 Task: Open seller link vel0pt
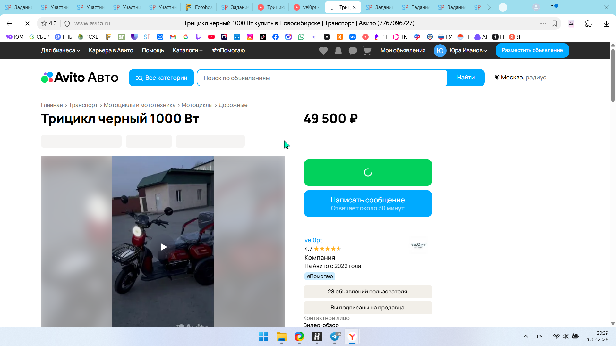pos(313,240)
